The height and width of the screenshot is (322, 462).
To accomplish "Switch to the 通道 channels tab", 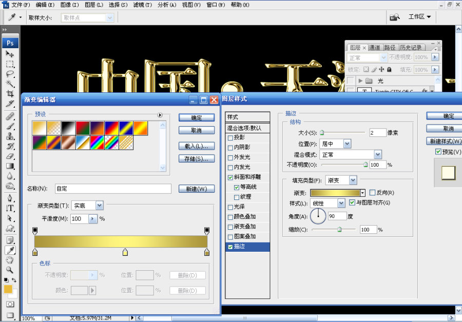I will (375, 48).
